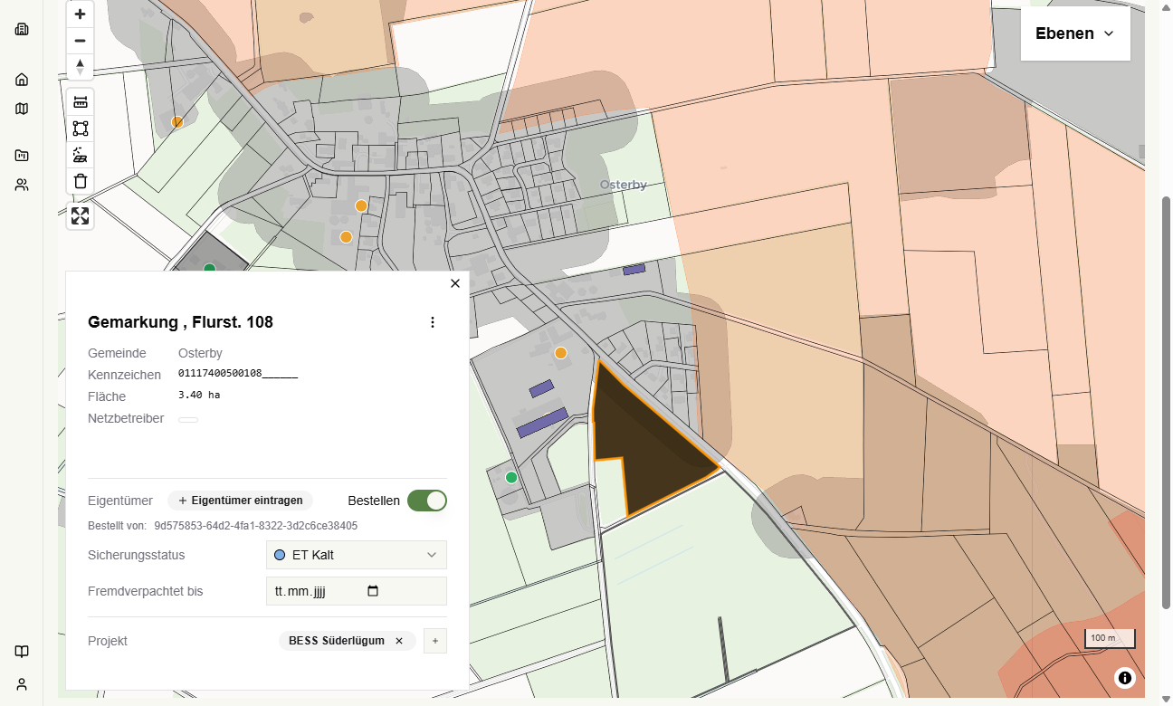Go to Home in the sidebar
Image resolution: width=1173 pixels, height=706 pixels.
tap(22, 80)
